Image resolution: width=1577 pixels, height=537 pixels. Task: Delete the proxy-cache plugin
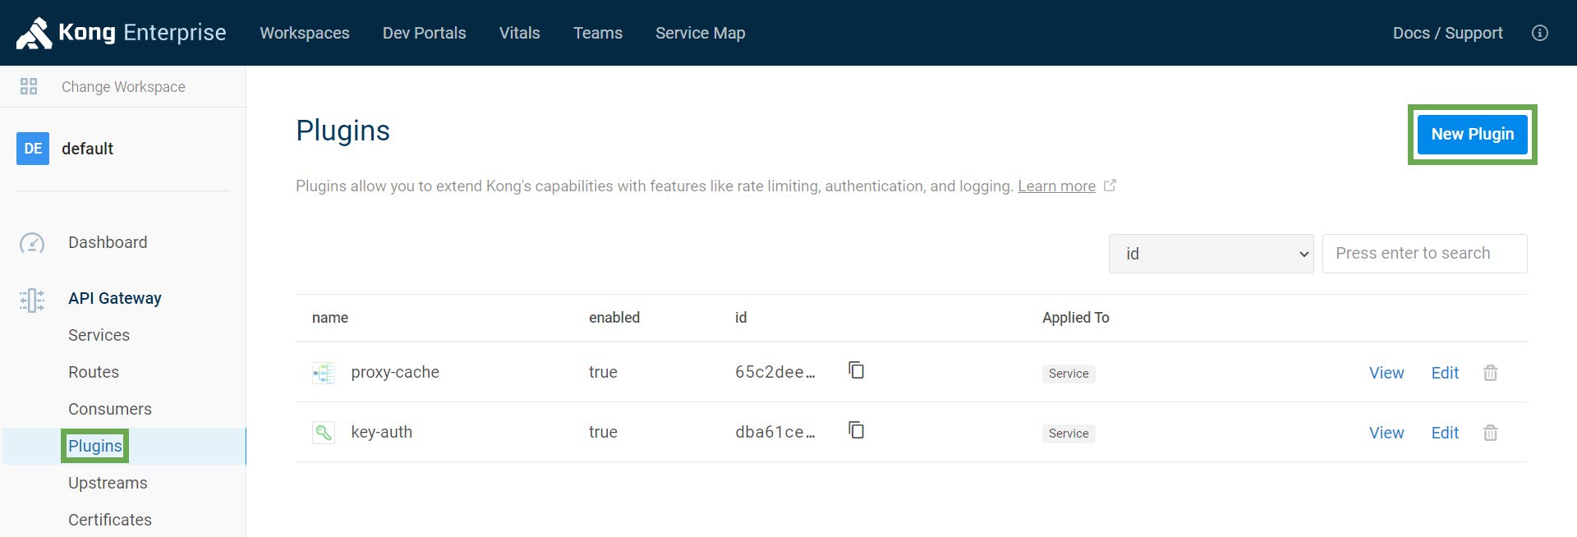coord(1491,373)
